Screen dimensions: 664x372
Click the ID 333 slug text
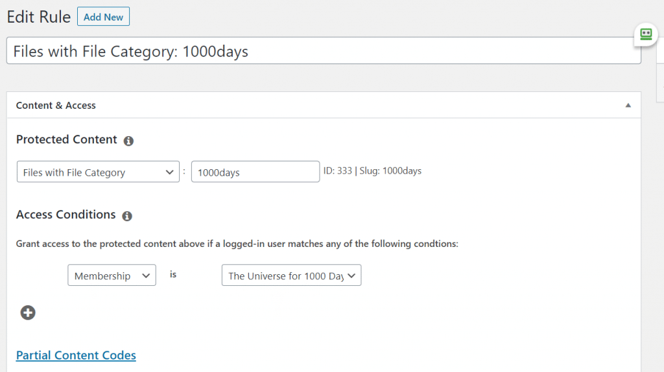(x=372, y=171)
